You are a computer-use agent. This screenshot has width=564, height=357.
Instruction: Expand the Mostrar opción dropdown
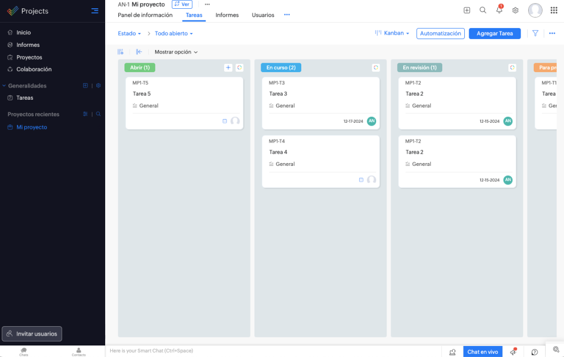pyautogui.click(x=174, y=51)
